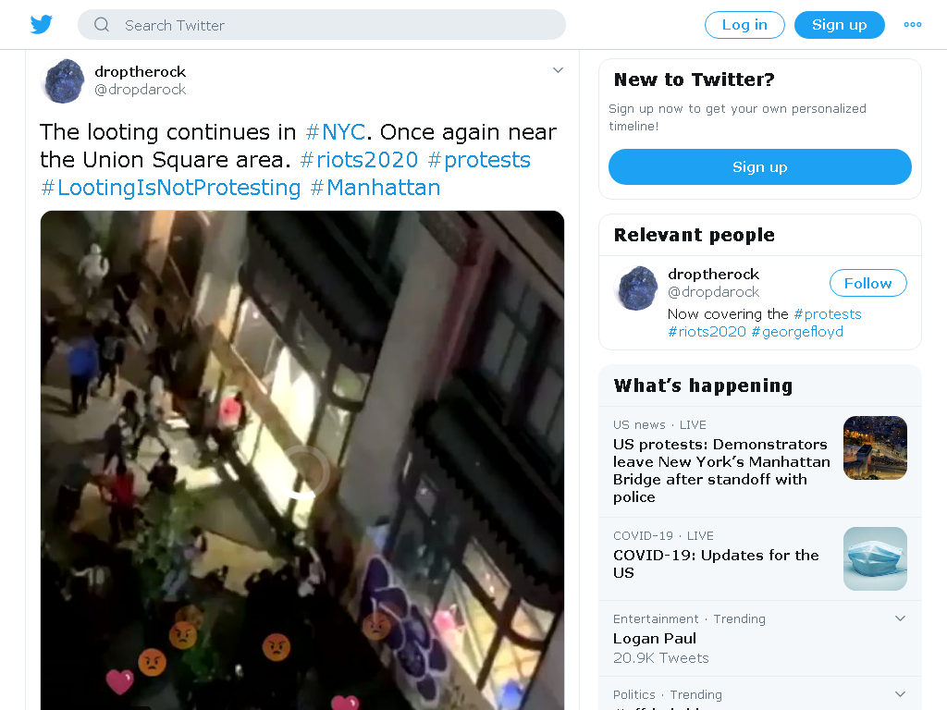Open droptherock avatar in Relevant people

pyautogui.click(x=636, y=288)
